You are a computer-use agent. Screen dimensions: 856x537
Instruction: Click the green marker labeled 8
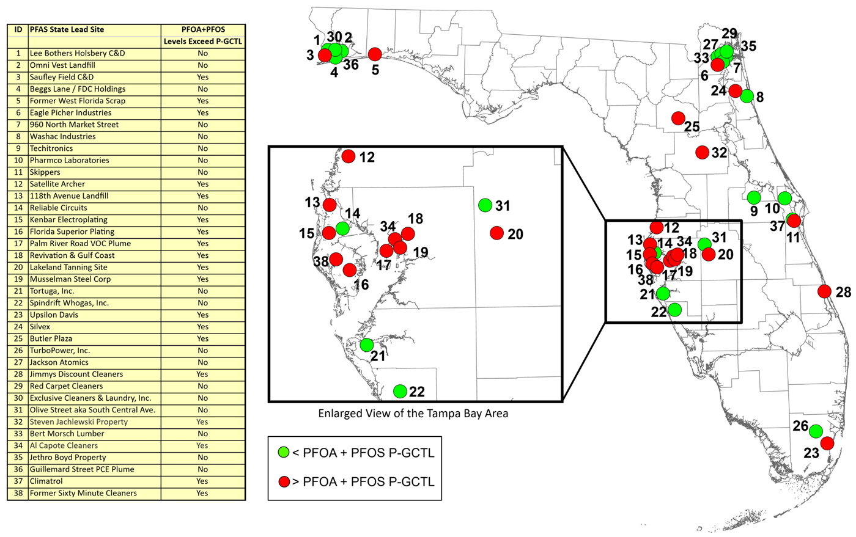click(747, 96)
